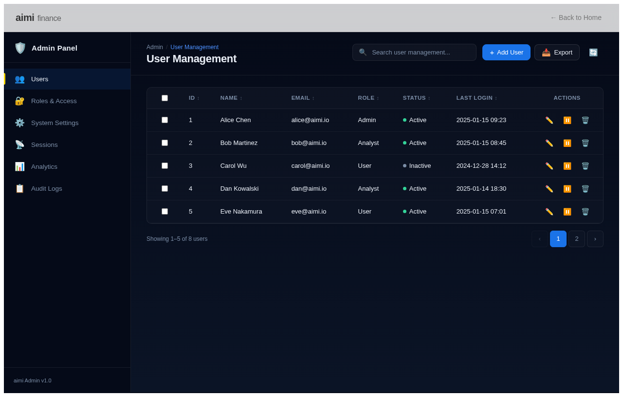Image resolution: width=623 pixels, height=397 pixels.
Task: Go to page 2 of users
Action: tap(577, 239)
